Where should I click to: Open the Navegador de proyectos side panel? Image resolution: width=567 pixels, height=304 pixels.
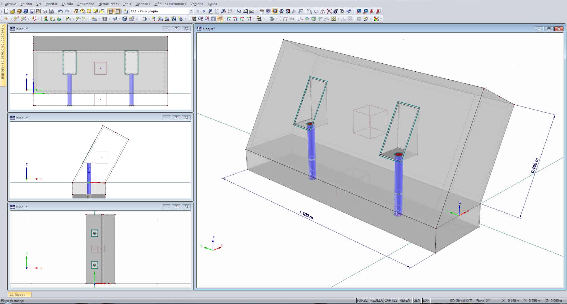tap(3, 52)
